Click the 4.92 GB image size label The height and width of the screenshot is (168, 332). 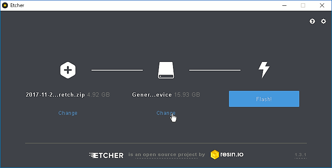pyautogui.click(x=99, y=95)
